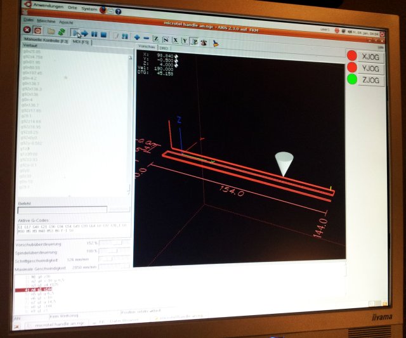Viewport: 406px width, 338px height.
Task: Toggle the emergency stop button
Action: (28, 30)
